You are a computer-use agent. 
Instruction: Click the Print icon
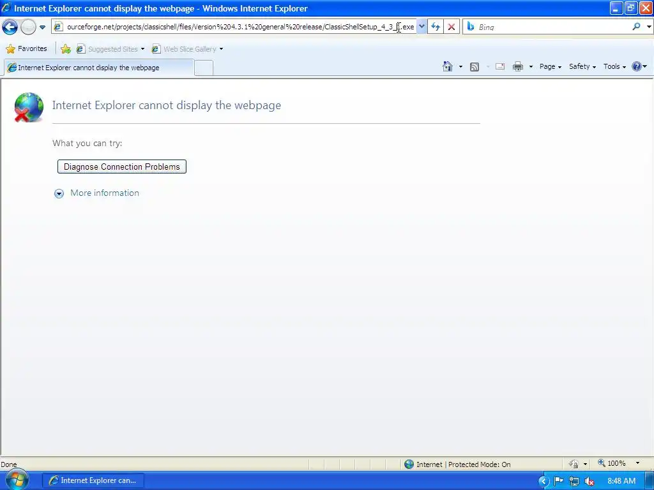(x=518, y=66)
